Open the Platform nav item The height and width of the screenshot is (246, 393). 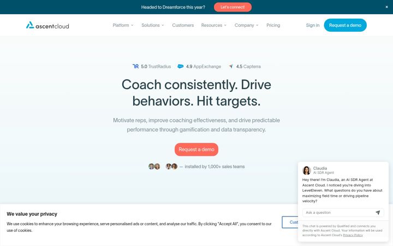coord(121,25)
